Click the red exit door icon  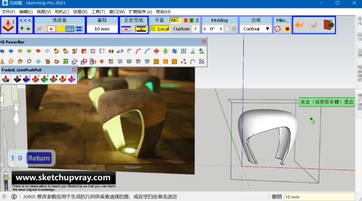pyautogui.click(x=329, y=25)
